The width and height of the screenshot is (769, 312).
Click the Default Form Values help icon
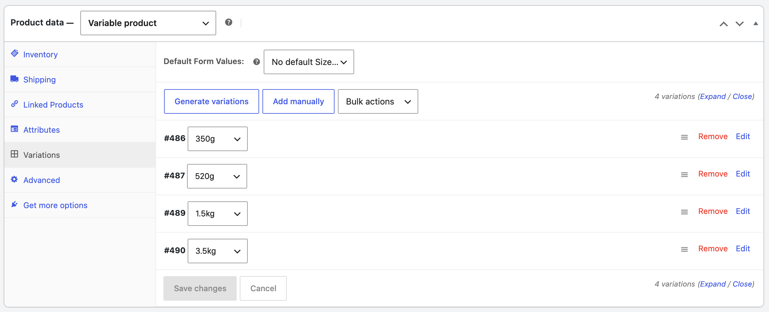pyautogui.click(x=257, y=62)
